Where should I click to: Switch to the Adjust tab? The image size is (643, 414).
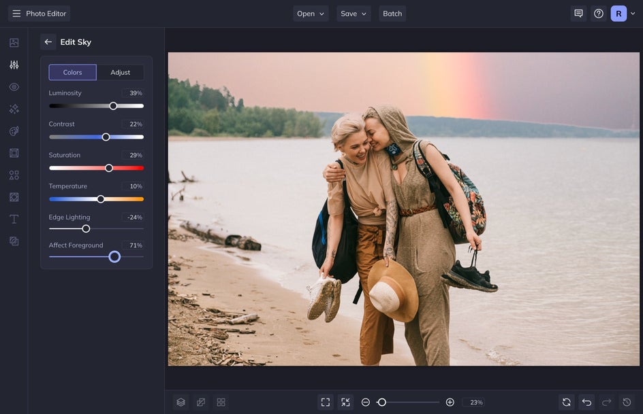[x=120, y=73]
